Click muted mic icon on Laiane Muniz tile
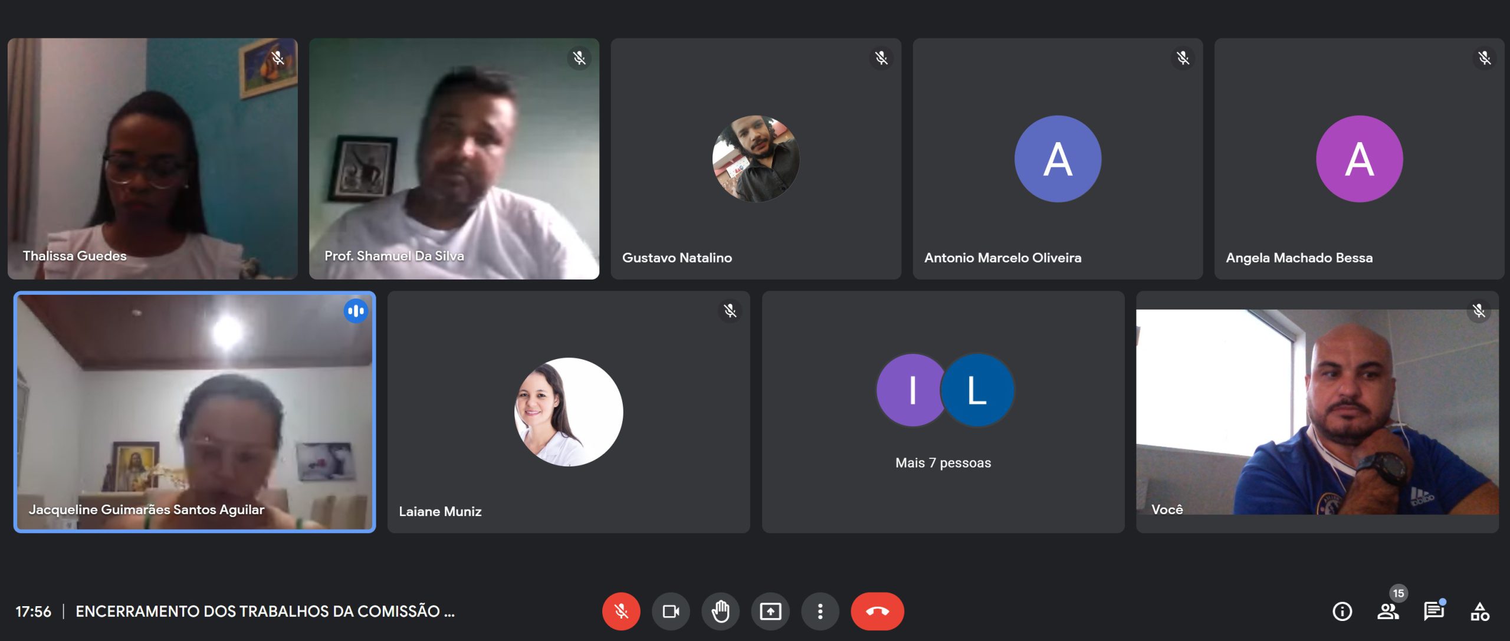Image resolution: width=1510 pixels, height=641 pixels. (730, 311)
